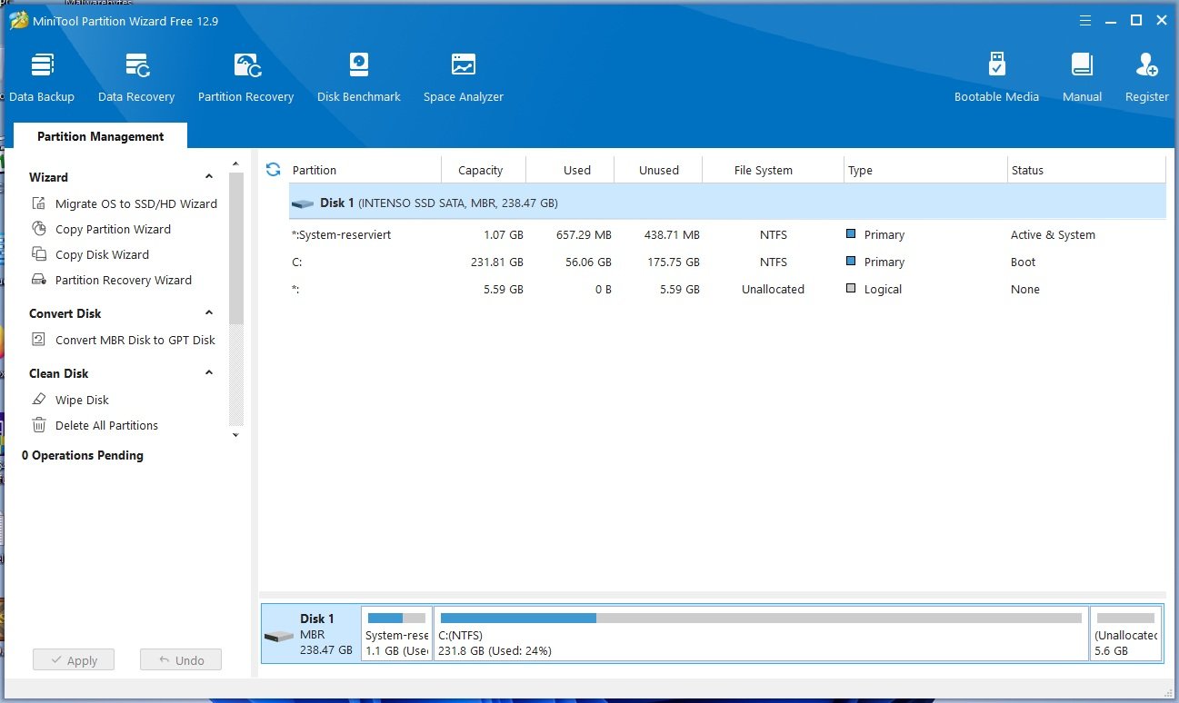
Task: Click the Copy Disk Wizard icon
Action: coord(38,254)
